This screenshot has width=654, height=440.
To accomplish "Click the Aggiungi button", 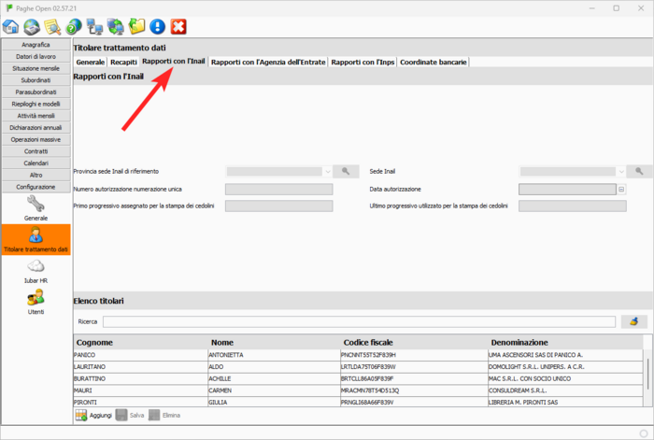I will tap(92, 415).
